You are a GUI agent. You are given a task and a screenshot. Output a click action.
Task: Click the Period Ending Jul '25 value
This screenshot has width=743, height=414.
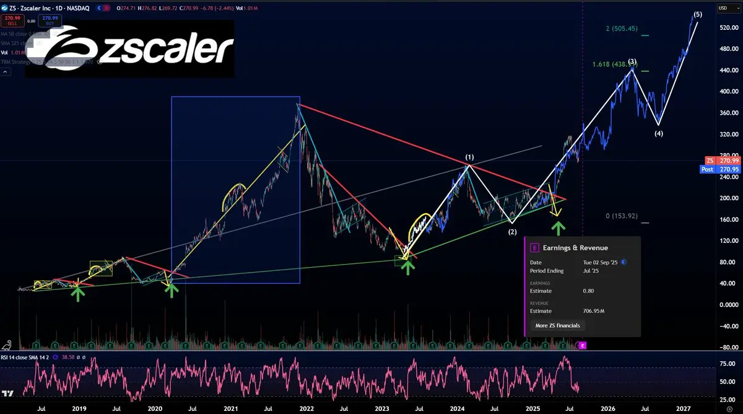pos(591,271)
